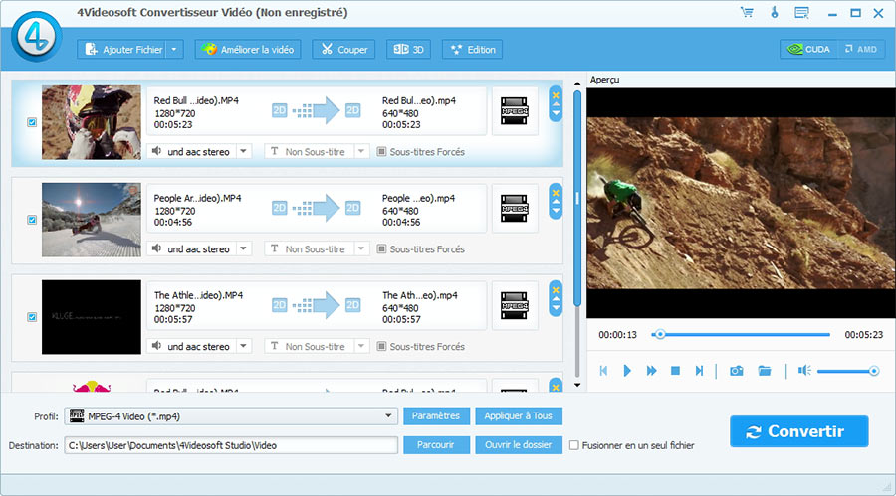Expand the Profil MPEG-4 Video dropdown
This screenshot has width=896, height=496.
tap(389, 416)
